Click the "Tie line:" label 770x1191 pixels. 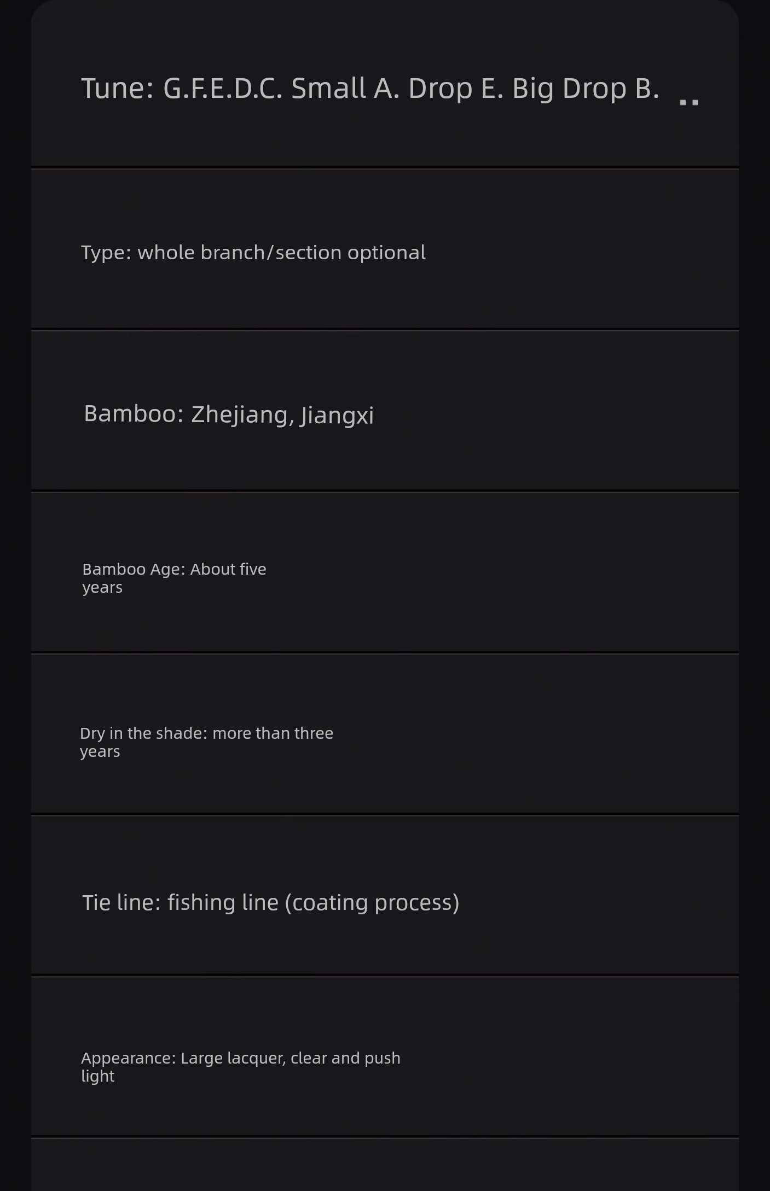tap(121, 903)
